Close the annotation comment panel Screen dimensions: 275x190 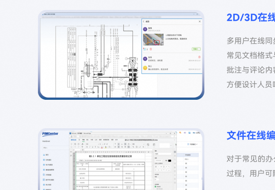(200, 21)
